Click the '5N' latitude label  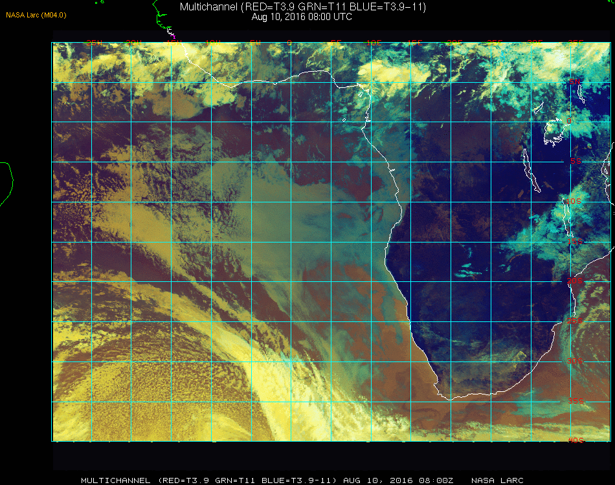(x=574, y=81)
